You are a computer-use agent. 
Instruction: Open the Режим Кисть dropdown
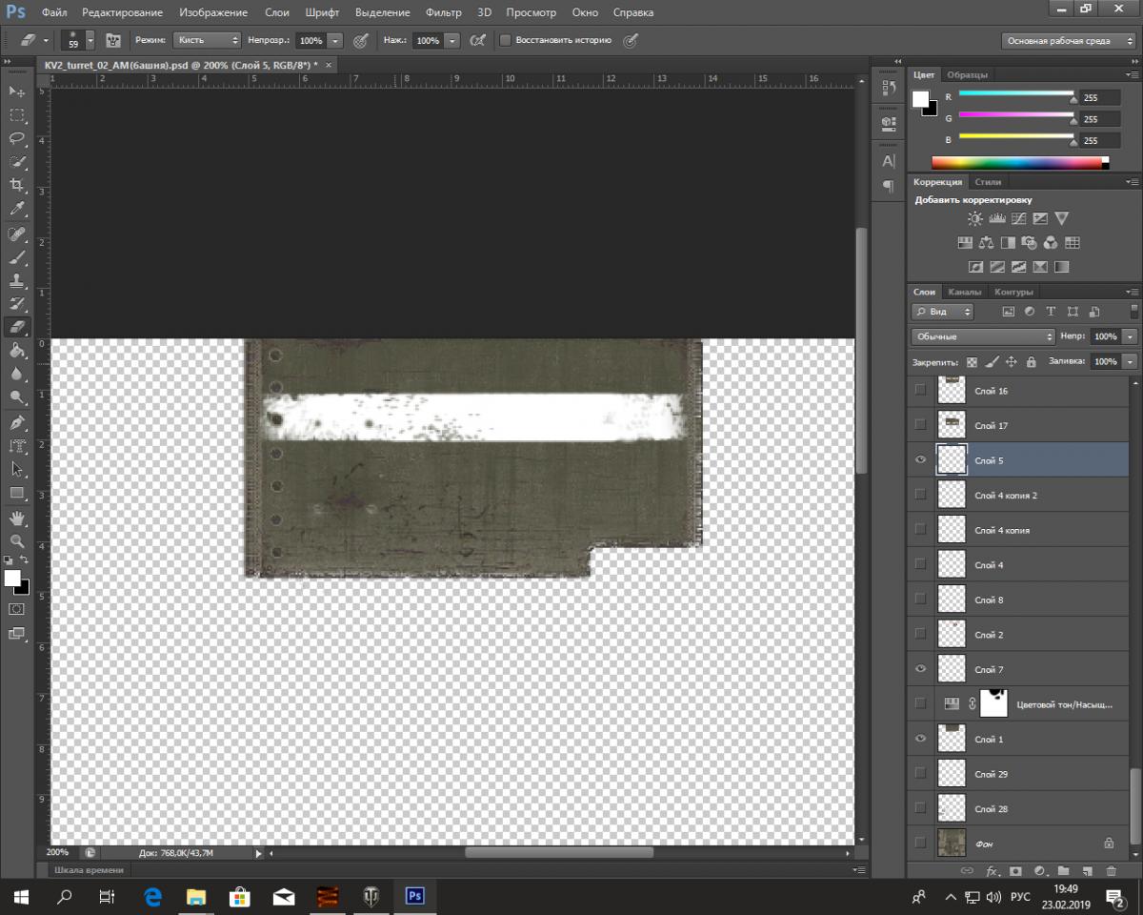pyautogui.click(x=208, y=40)
